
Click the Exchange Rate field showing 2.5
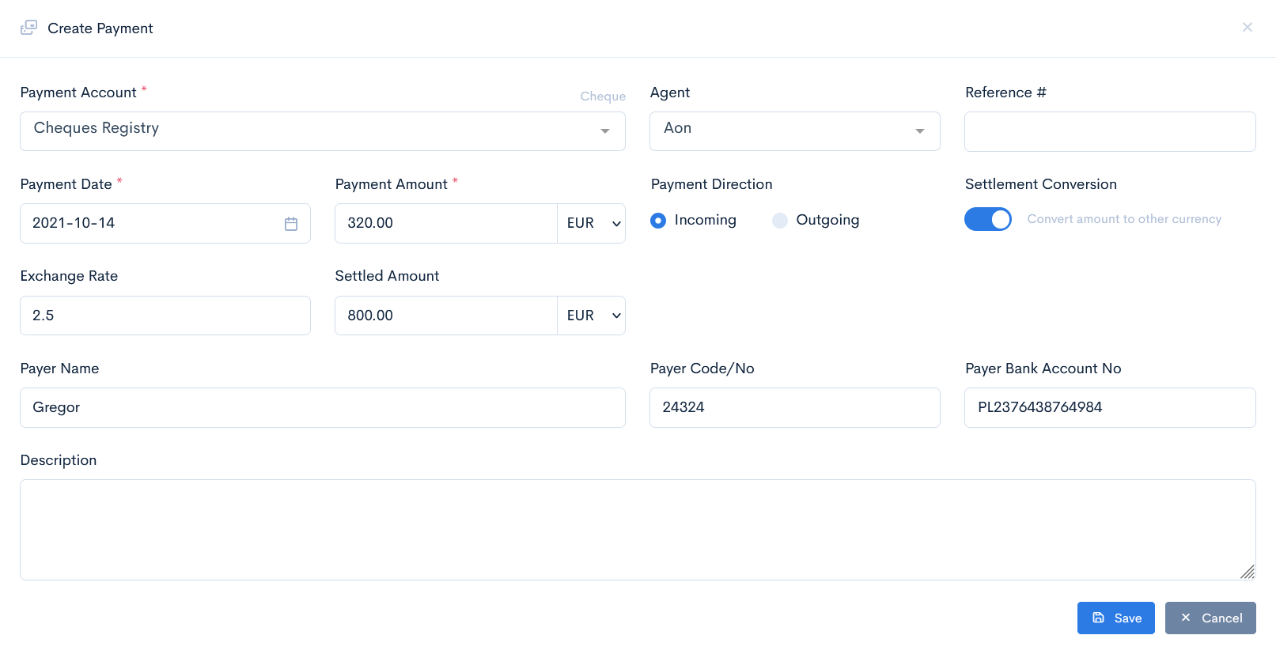point(165,315)
